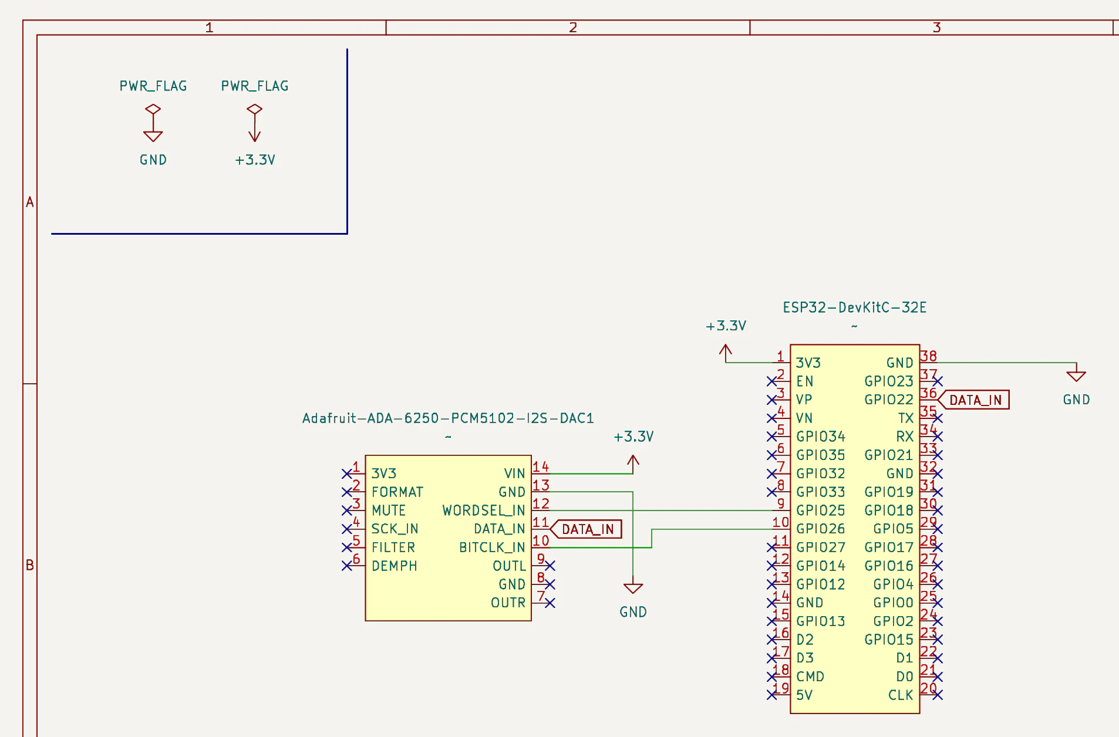The image size is (1119, 737).
Task: Select the +3.3V power symbol on the DAC VIN wire
Action: pyautogui.click(x=633, y=464)
